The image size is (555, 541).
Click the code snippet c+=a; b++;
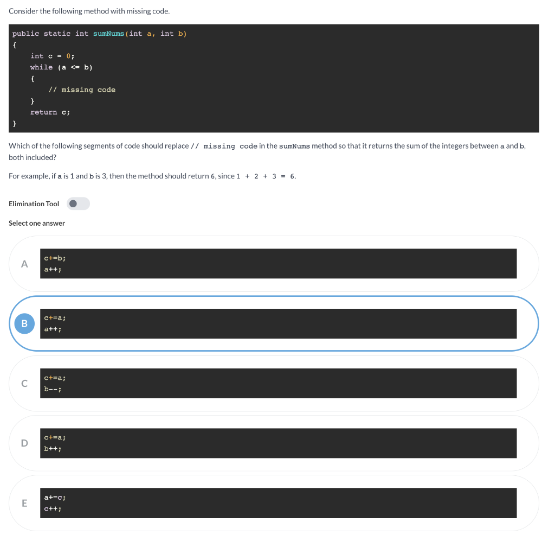coord(278,443)
